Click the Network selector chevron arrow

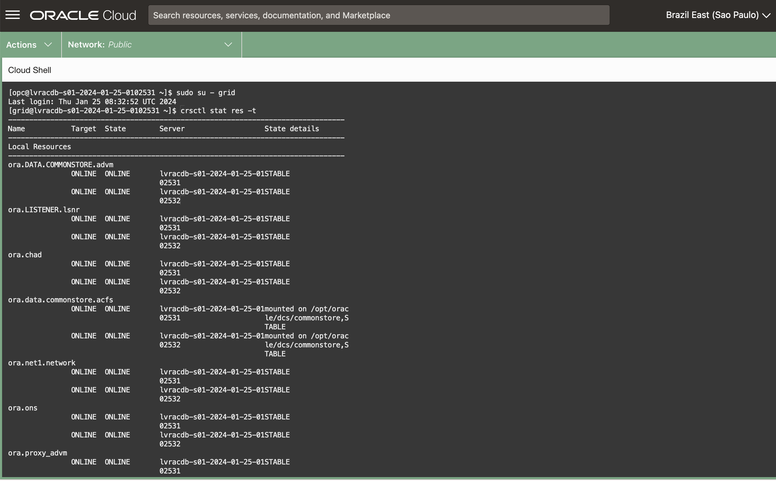point(228,44)
